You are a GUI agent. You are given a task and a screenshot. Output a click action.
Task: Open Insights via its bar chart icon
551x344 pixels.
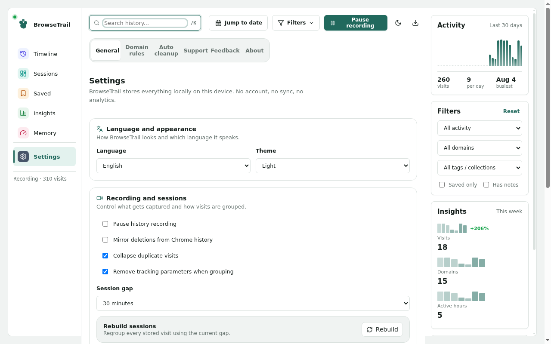(23, 113)
